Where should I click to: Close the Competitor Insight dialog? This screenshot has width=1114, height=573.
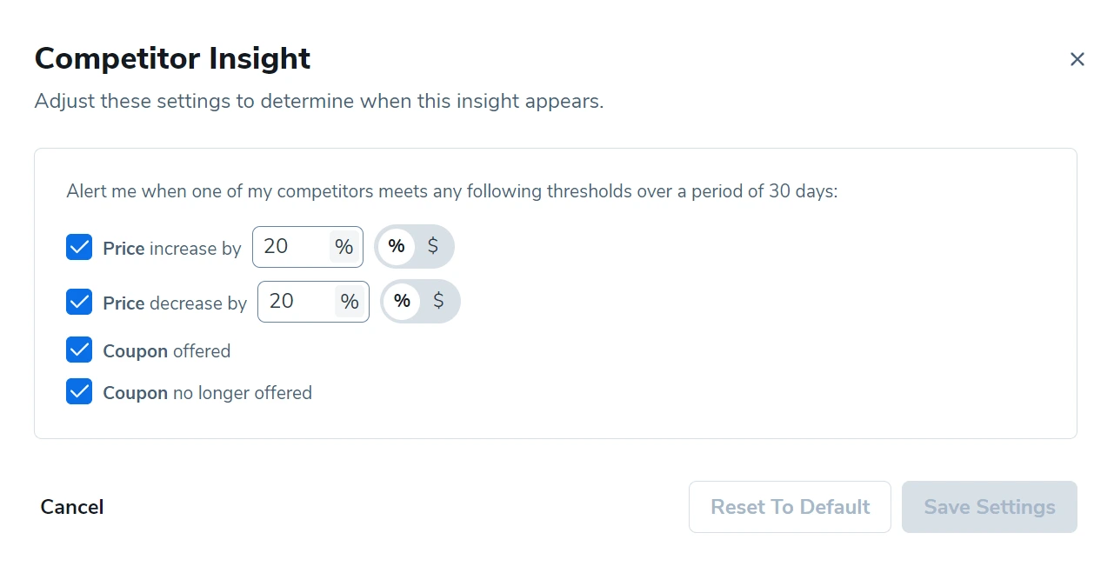click(x=1077, y=59)
